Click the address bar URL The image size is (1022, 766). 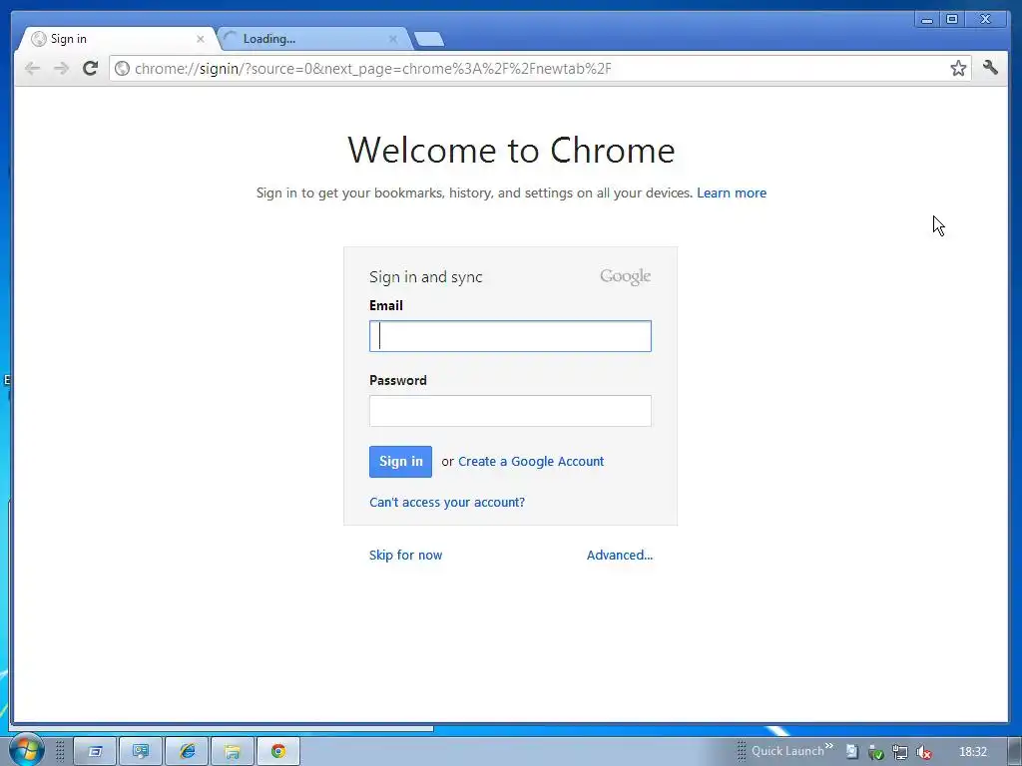point(373,69)
